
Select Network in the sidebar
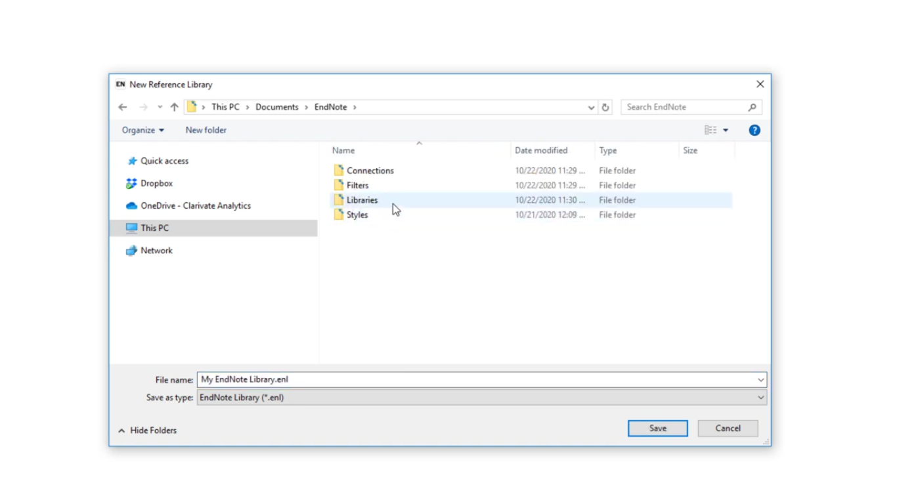(x=156, y=250)
